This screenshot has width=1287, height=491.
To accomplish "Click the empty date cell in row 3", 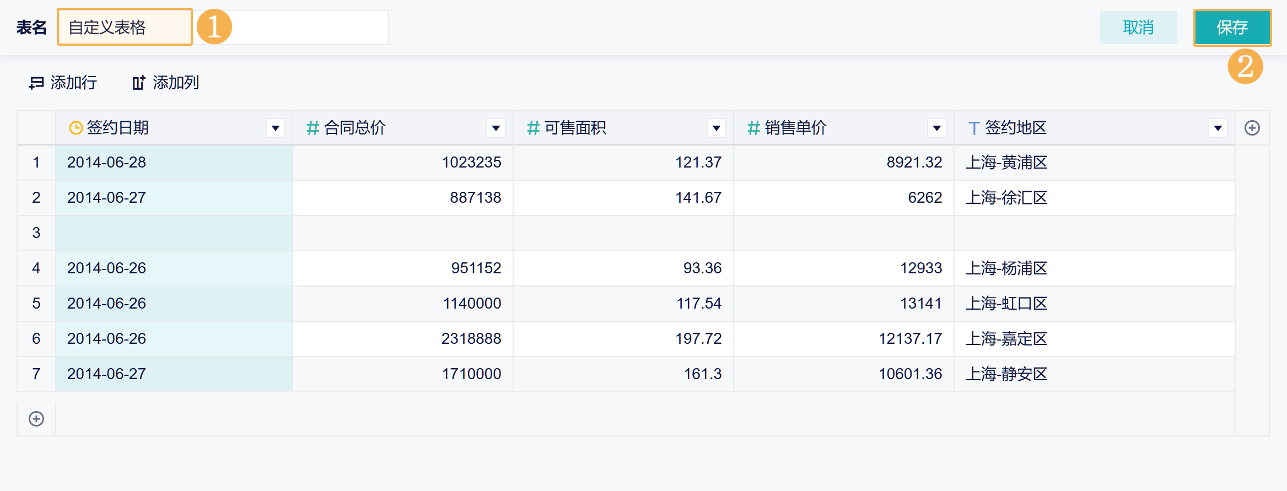I will pyautogui.click(x=174, y=233).
